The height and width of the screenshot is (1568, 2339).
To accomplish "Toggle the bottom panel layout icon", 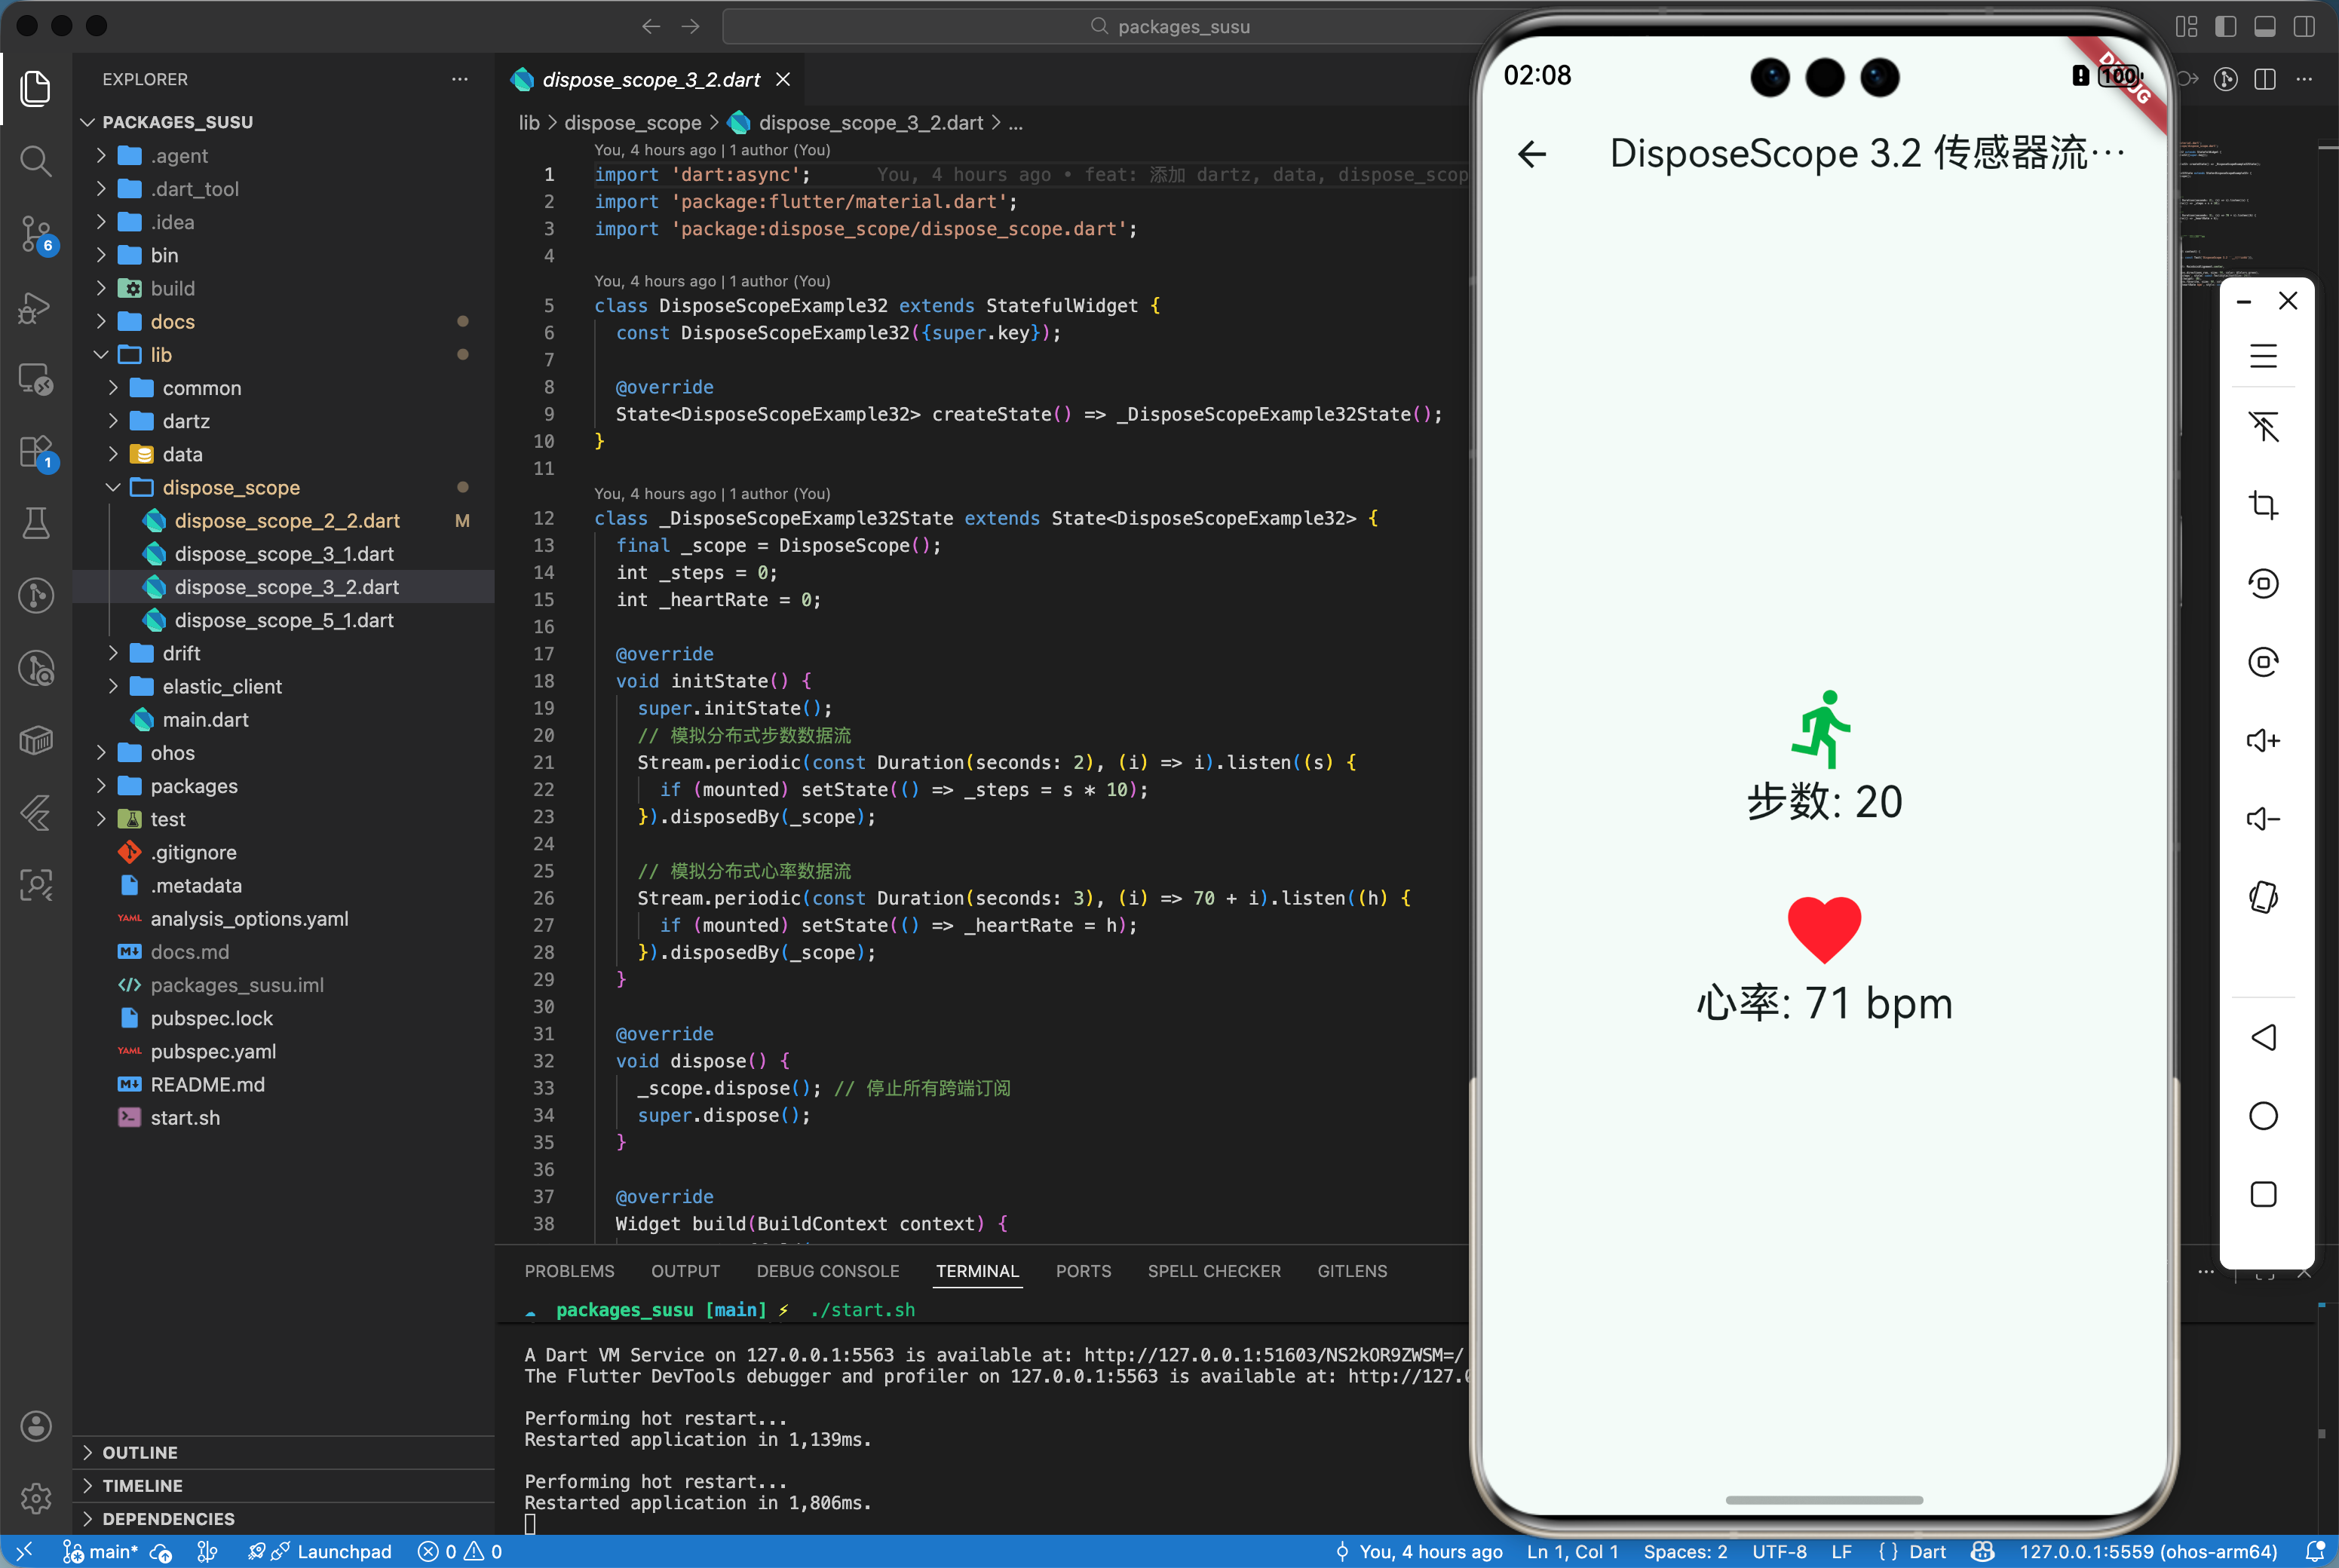I will pos(2265,27).
